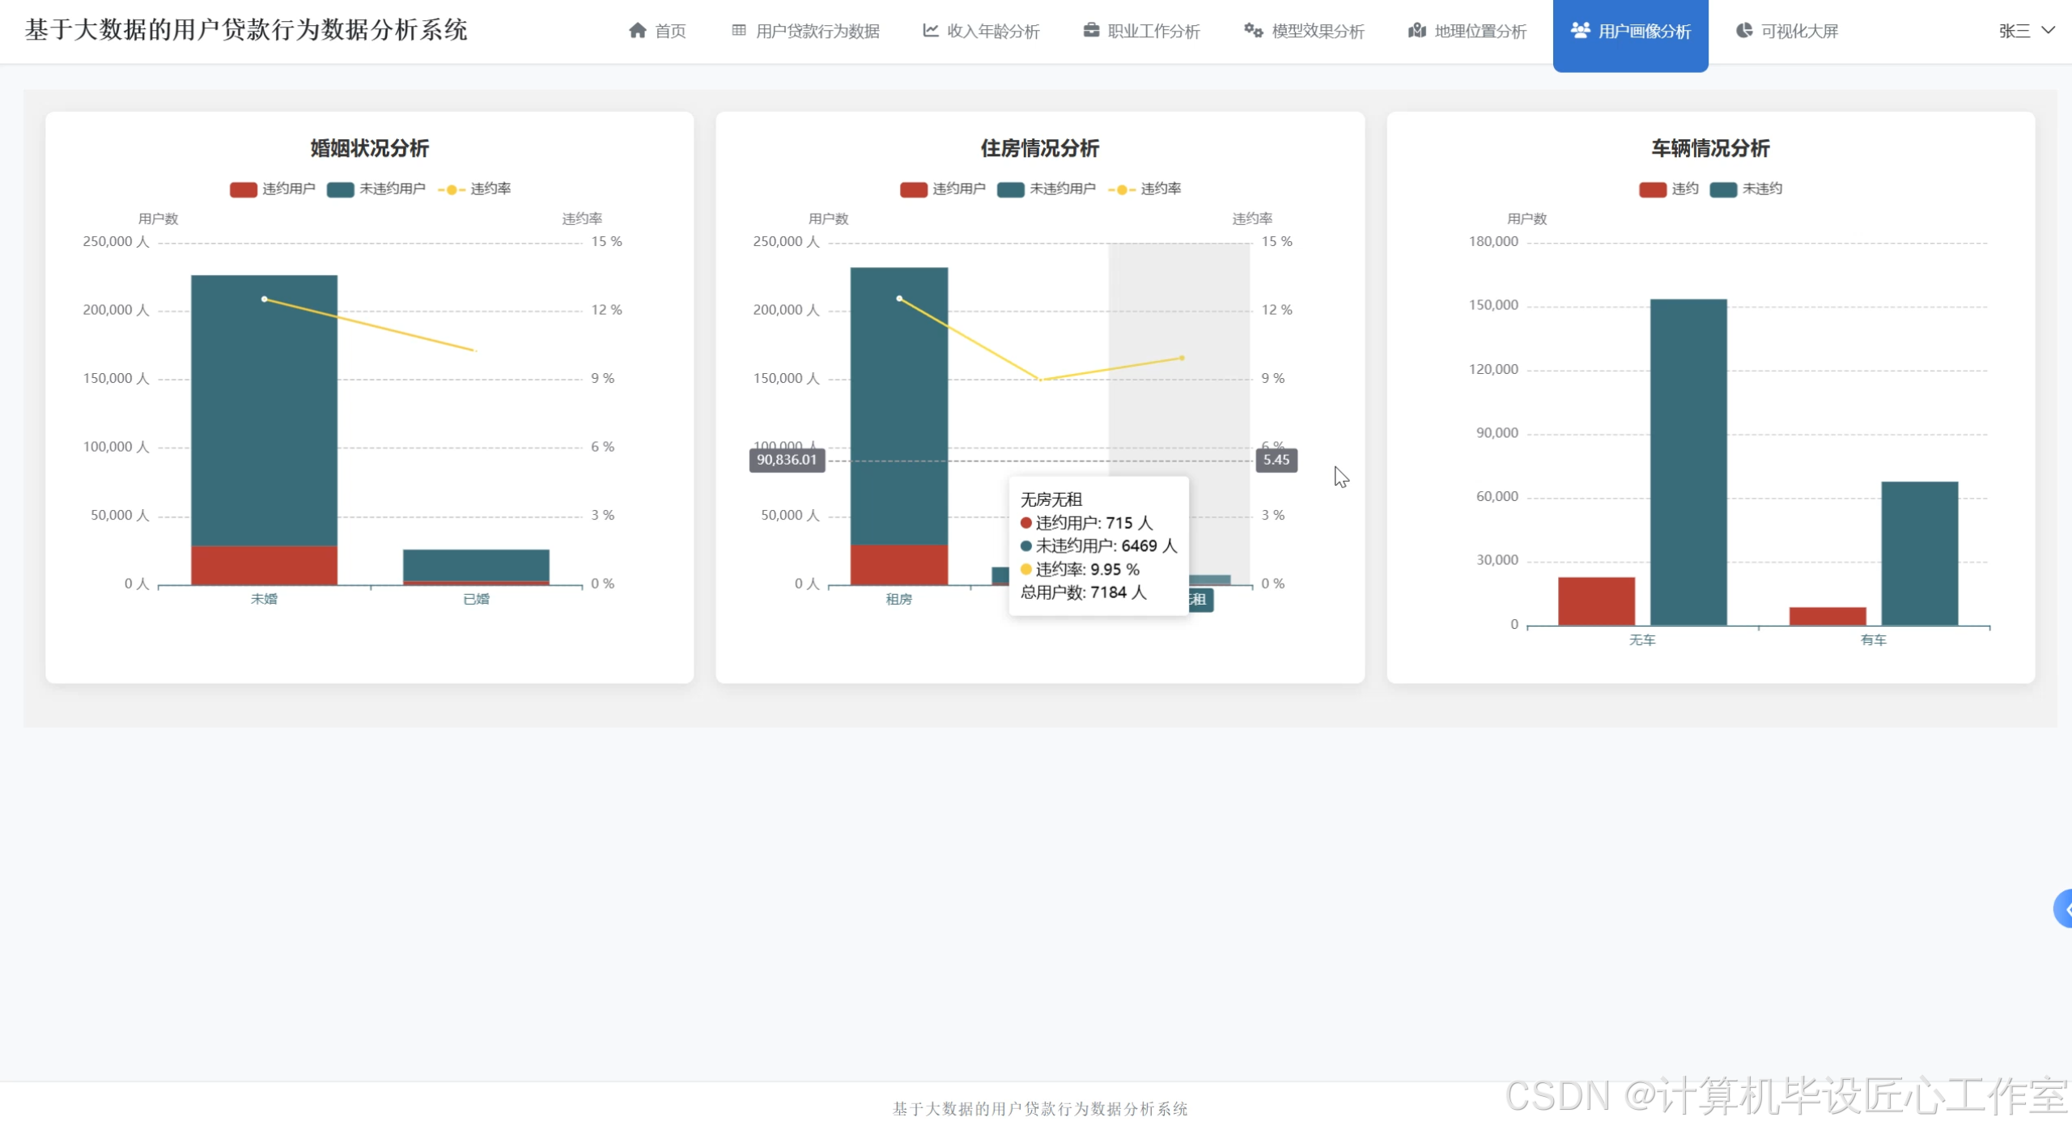Screen dimensions: 2072x1130
Task: Click the 车辆情况分析 chart title
Action: pyautogui.click(x=1710, y=148)
